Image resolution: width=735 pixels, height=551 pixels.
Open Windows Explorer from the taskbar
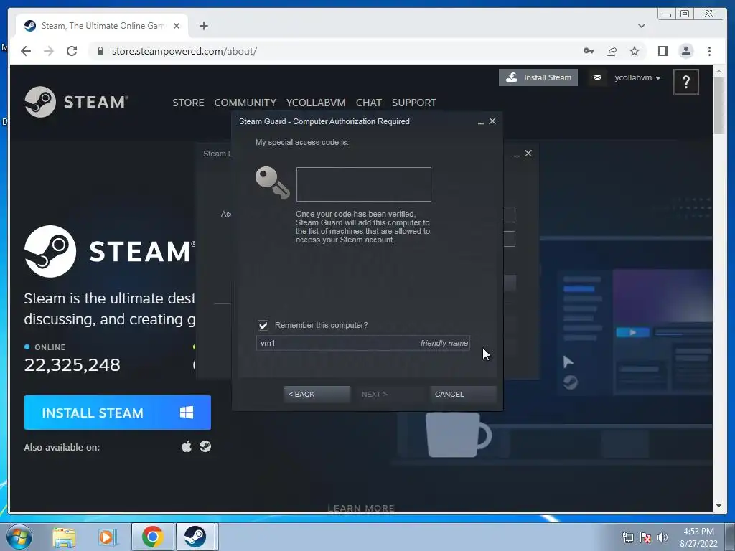point(64,537)
